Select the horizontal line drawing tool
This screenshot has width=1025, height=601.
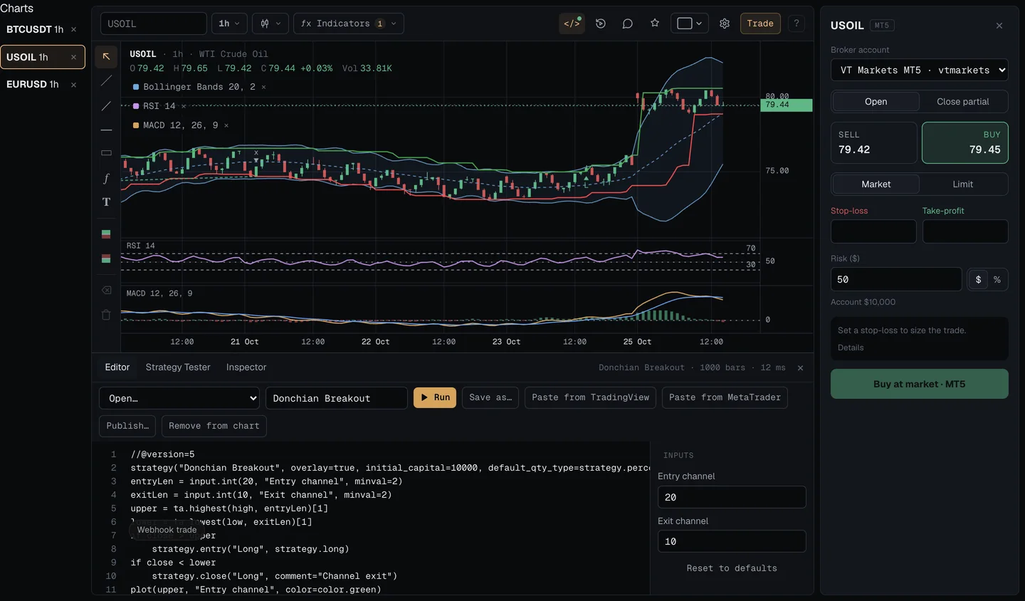click(x=106, y=130)
